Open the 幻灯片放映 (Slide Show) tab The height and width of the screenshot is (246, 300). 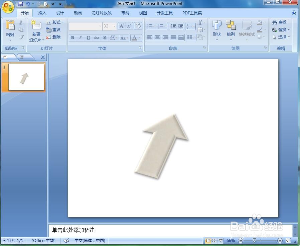click(101, 13)
